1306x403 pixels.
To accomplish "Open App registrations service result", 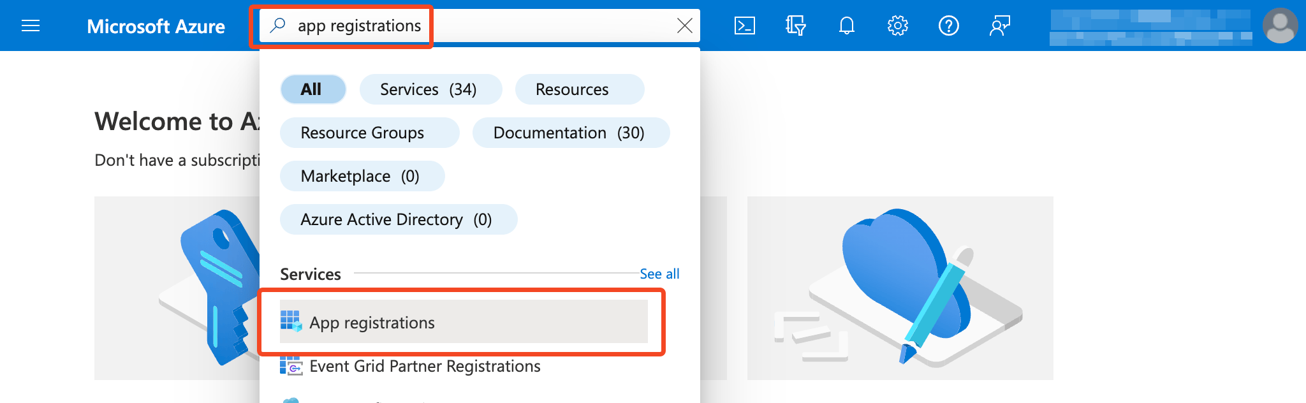I will (464, 322).
